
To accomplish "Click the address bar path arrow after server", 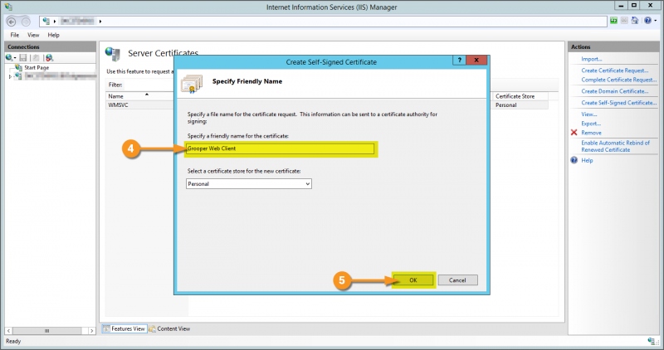I will pyautogui.click(x=100, y=22).
